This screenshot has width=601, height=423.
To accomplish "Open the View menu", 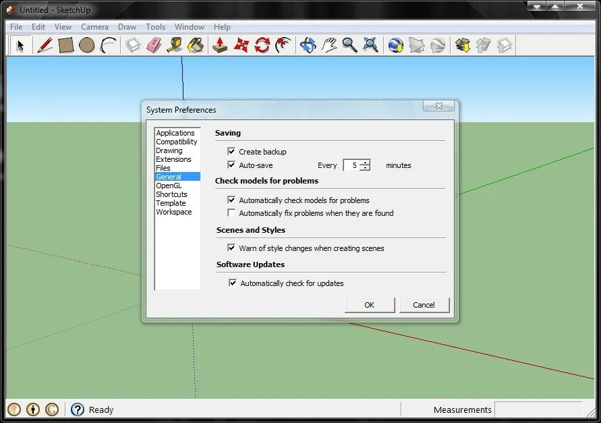I will tap(63, 27).
